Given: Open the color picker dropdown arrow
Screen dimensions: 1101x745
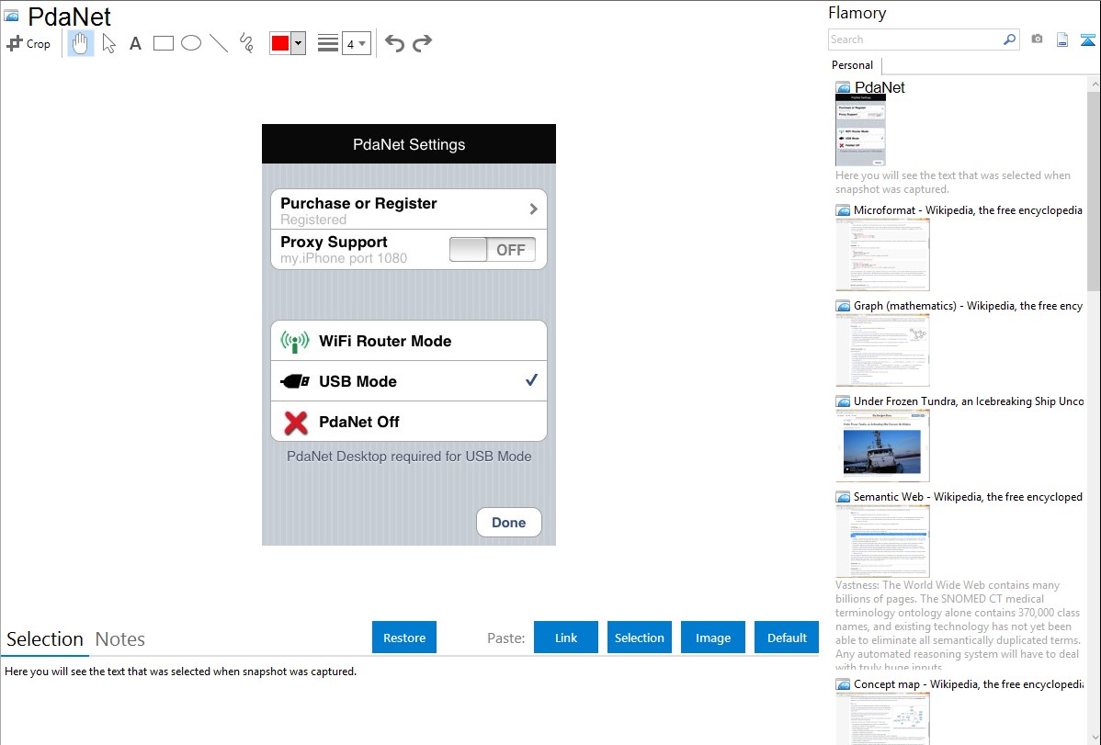Looking at the screenshot, I should (299, 43).
